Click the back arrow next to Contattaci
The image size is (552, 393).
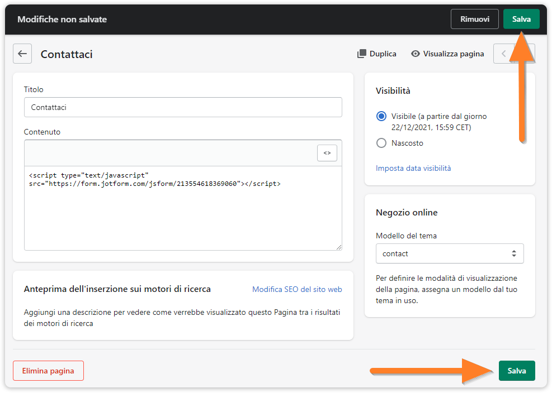pos(22,54)
